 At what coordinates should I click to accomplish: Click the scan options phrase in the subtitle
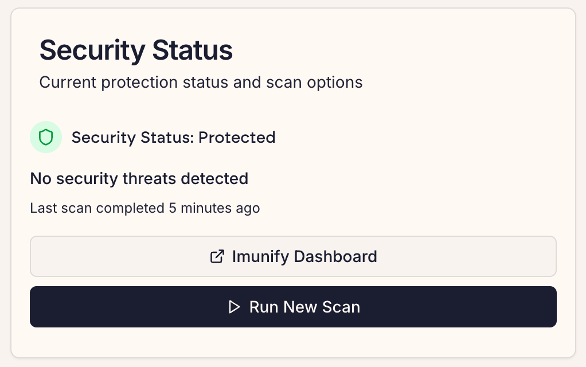[x=314, y=83]
